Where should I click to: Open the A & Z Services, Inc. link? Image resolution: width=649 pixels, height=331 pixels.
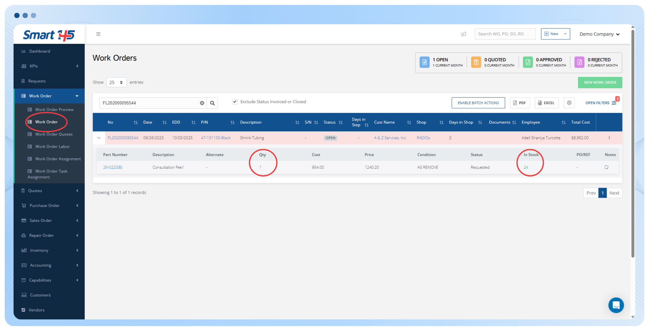[x=390, y=138]
